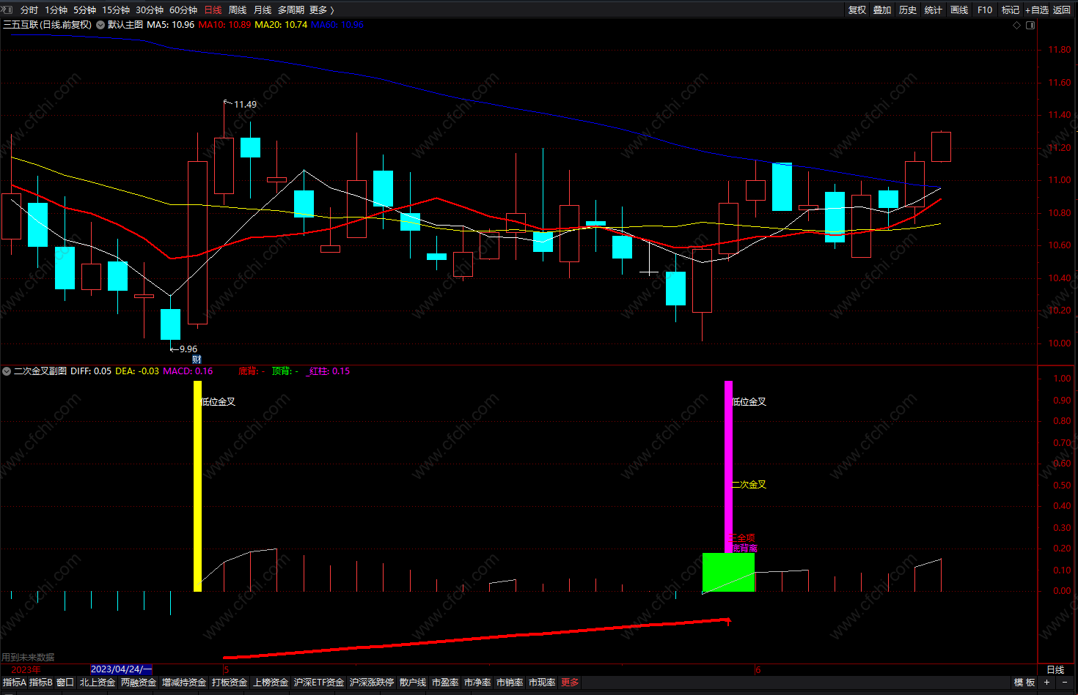This screenshot has width=1078, height=695.
Task: Click the MA20: 10.74 value
Action: point(281,25)
